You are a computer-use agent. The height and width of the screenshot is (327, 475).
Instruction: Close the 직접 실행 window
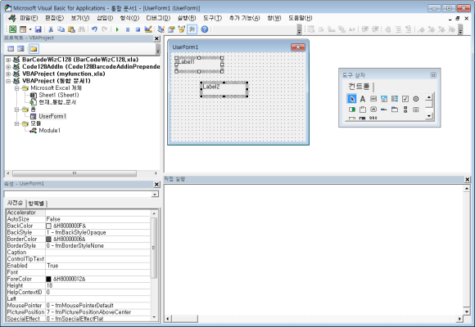468,180
